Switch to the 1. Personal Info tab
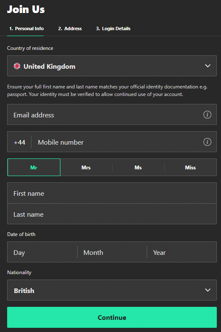 (26, 29)
